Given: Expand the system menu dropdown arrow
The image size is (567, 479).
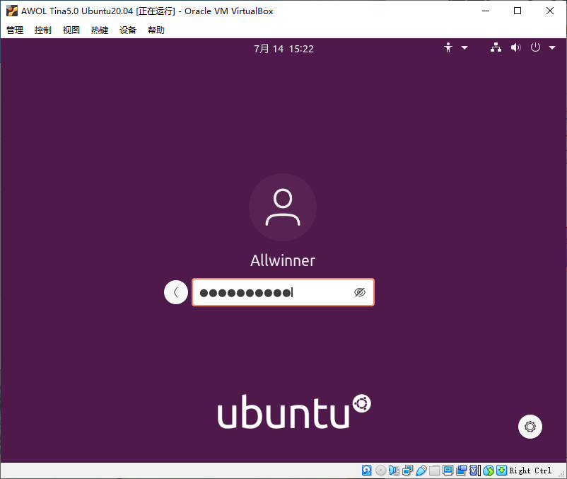Looking at the screenshot, I should tap(552, 47).
